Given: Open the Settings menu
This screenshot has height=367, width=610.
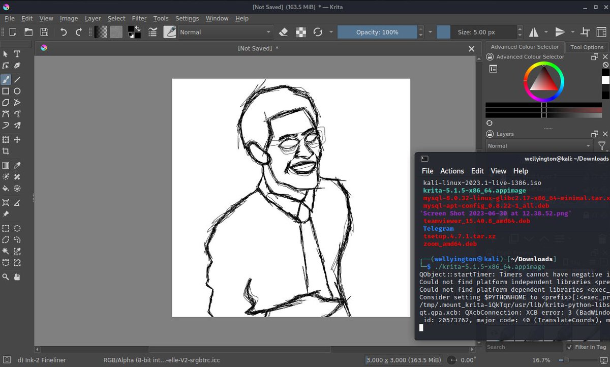Looking at the screenshot, I should coord(187,18).
